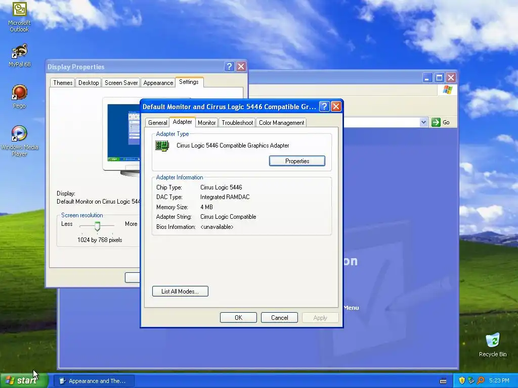The height and width of the screenshot is (388, 518).
Task: Open the Start menu
Action: pos(24,380)
